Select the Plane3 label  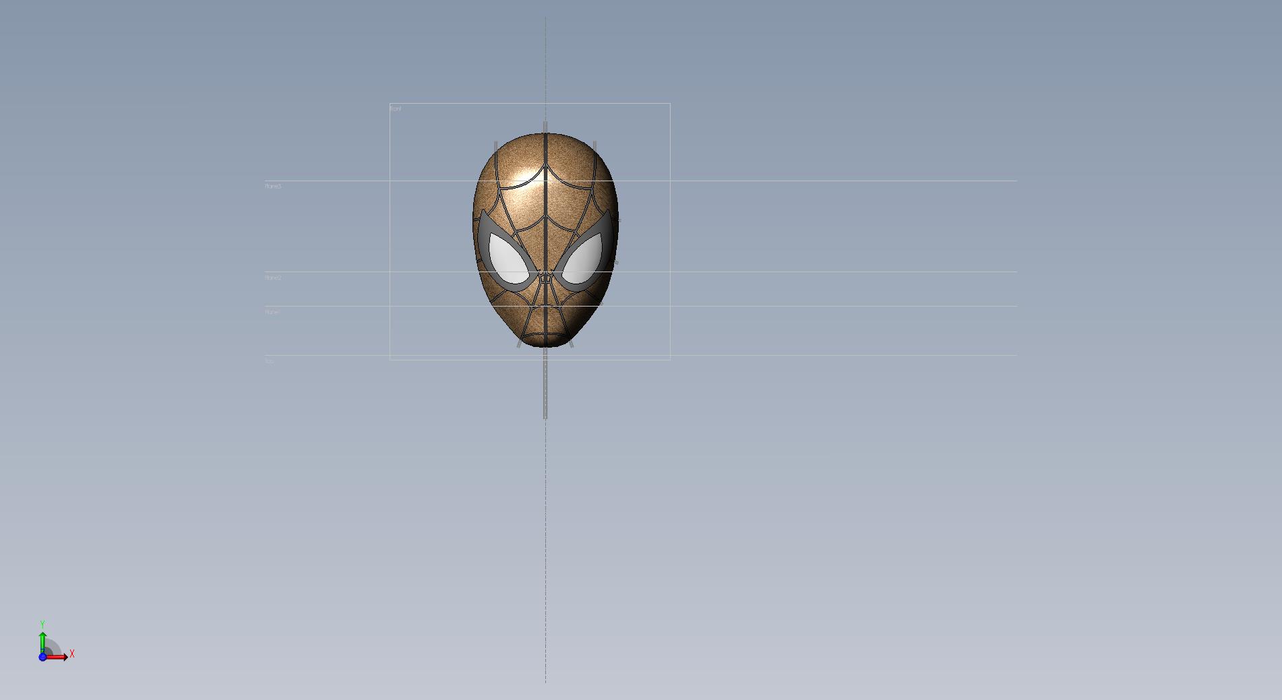273,186
